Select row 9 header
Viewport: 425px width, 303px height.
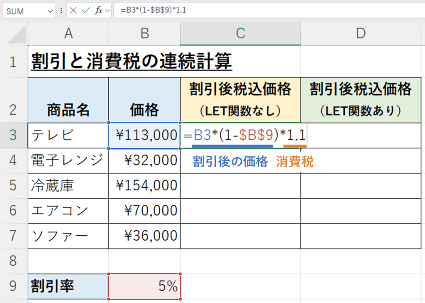pyautogui.click(x=14, y=286)
